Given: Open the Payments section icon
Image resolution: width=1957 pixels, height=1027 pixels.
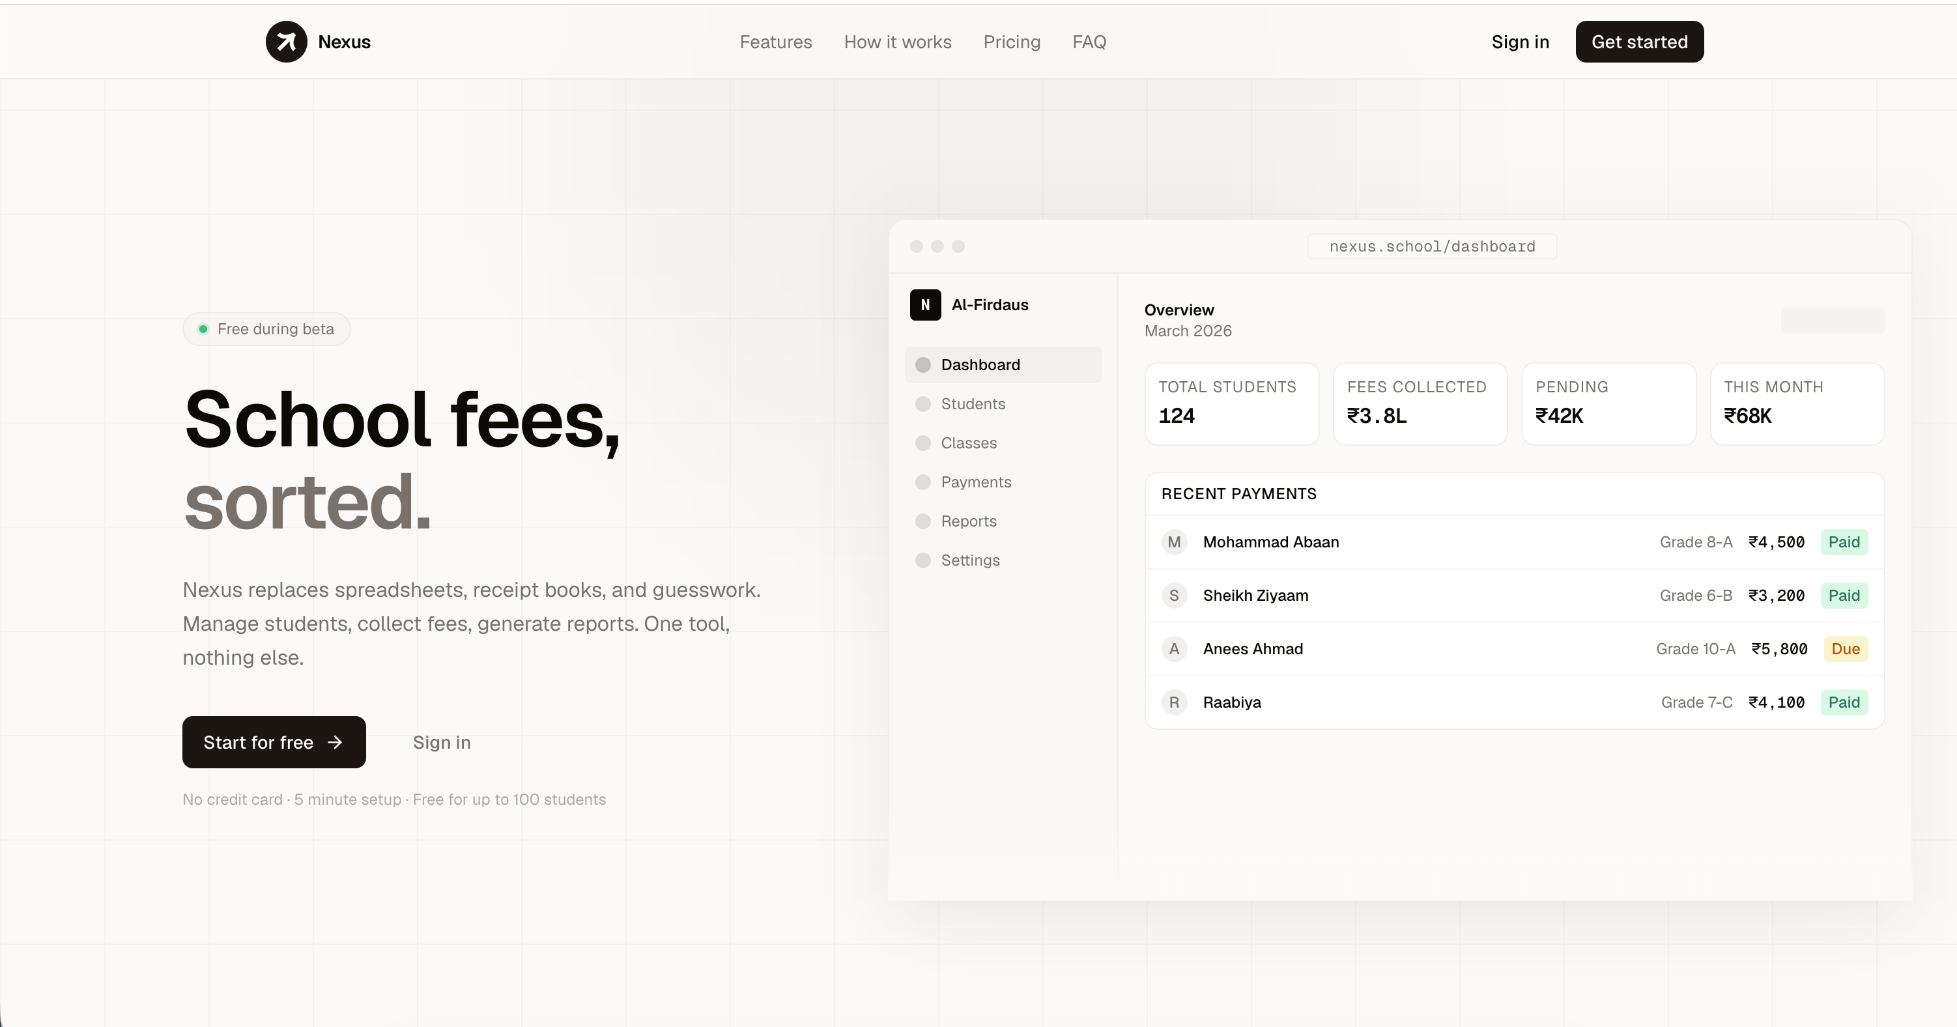Looking at the screenshot, I should click(922, 482).
